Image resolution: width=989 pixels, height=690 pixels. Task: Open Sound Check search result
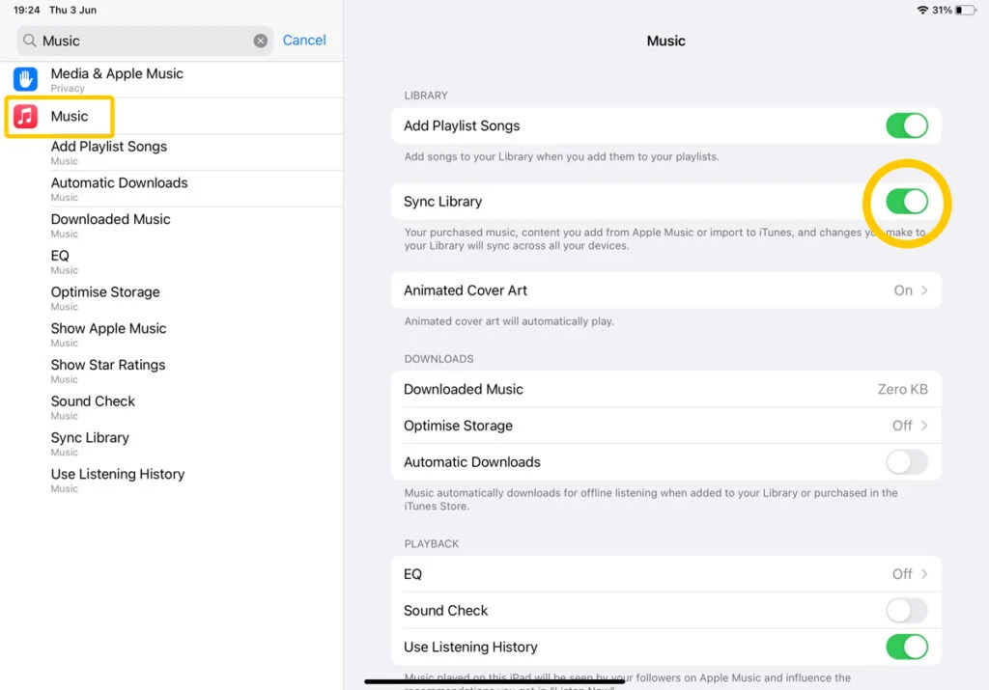(x=172, y=407)
